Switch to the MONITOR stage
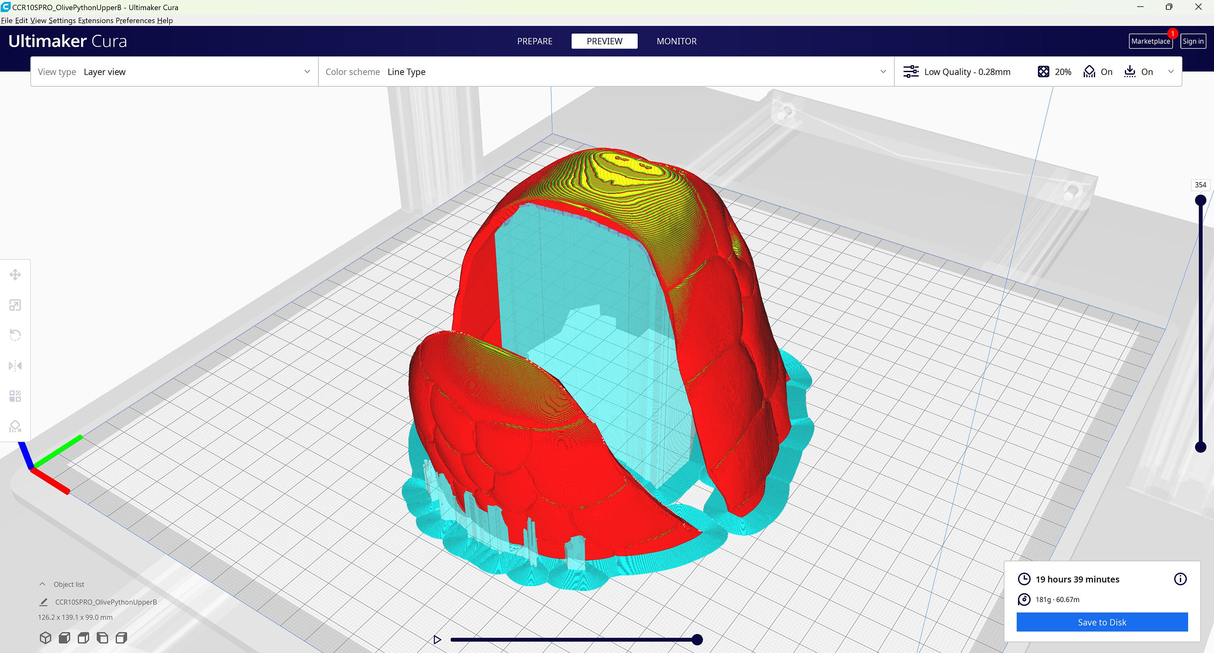This screenshot has height=653, width=1214. [x=676, y=41]
